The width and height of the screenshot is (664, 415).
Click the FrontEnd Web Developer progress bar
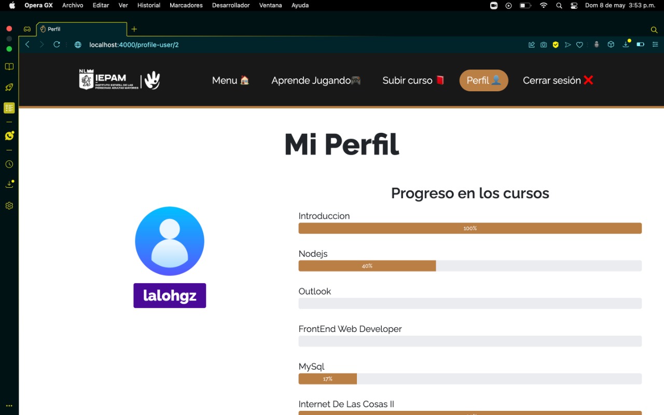tap(470, 341)
